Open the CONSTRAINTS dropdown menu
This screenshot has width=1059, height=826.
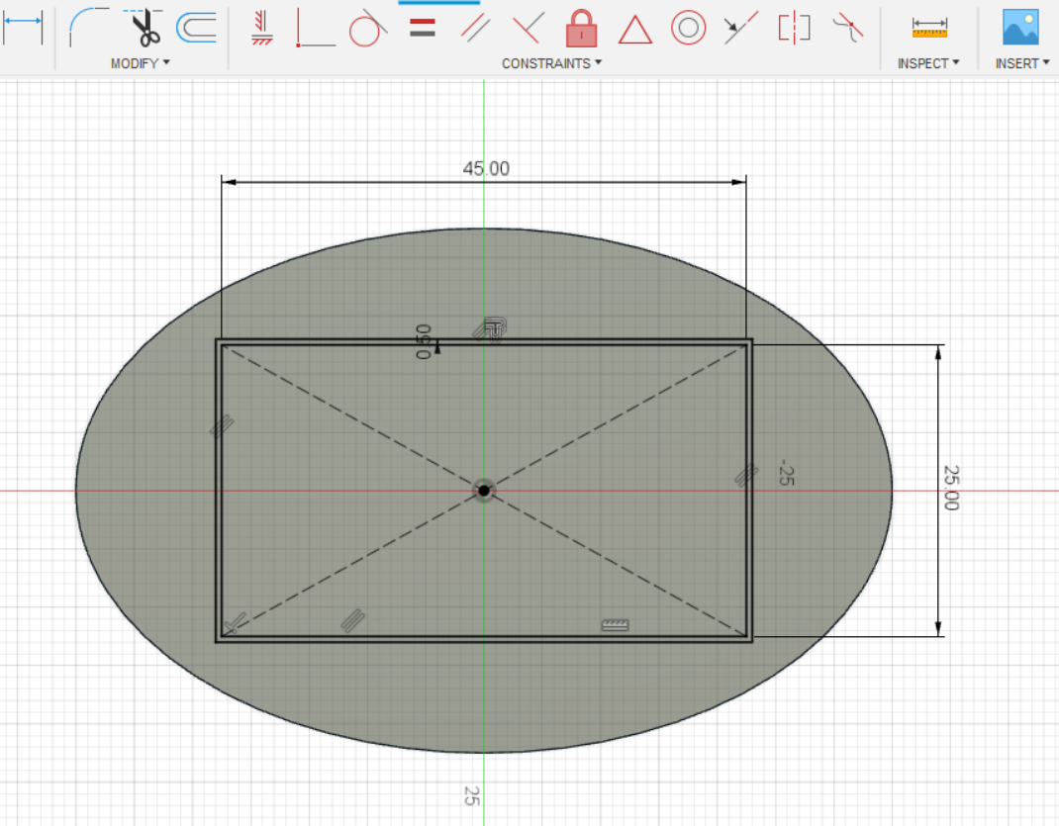(551, 63)
